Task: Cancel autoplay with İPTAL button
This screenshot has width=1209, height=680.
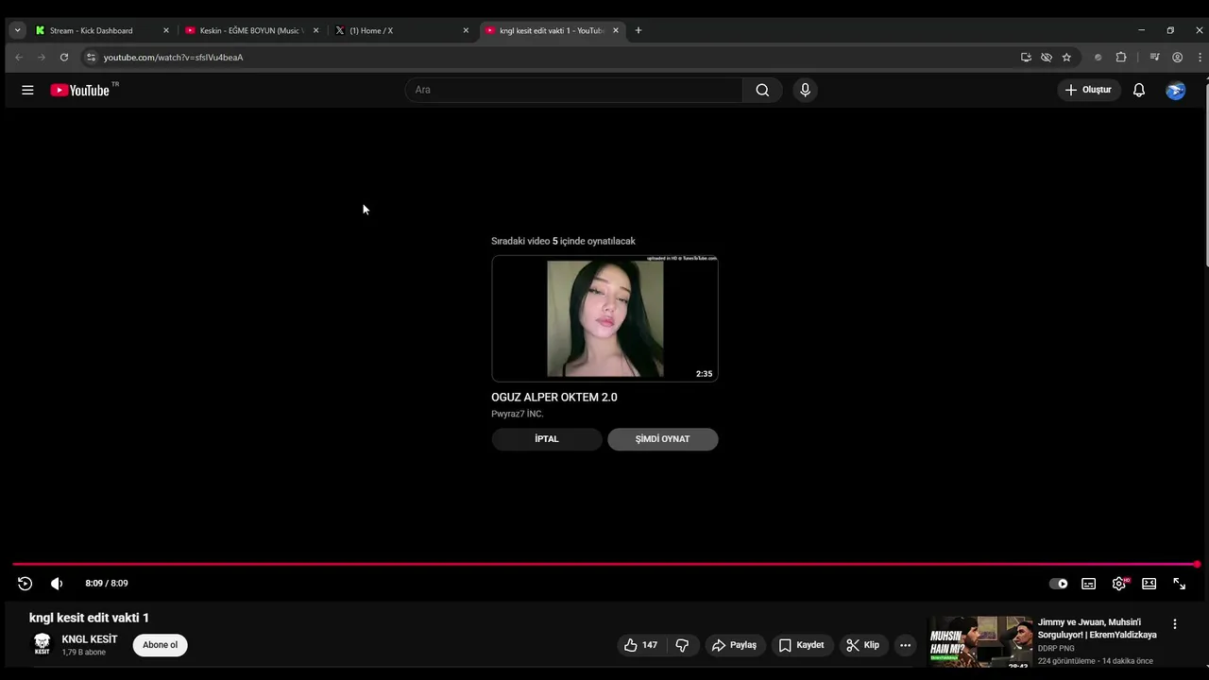Action: 546,439
